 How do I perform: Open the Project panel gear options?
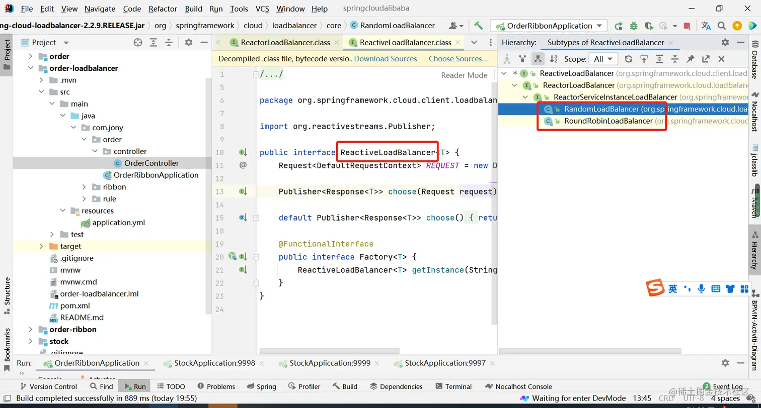tap(189, 43)
